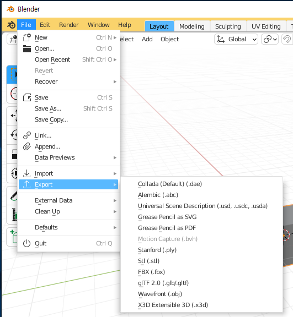This screenshot has width=293, height=317.
Task: Open the Edit menu
Action: click(x=45, y=25)
